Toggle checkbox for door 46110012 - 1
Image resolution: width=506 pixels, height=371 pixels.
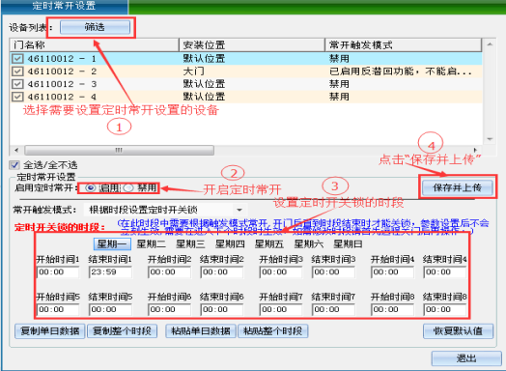click(x=17, y=58)
